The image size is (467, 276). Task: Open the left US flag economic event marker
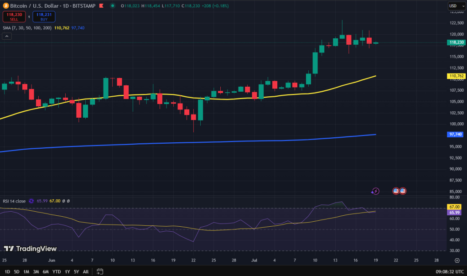click(x=396, y=191)
